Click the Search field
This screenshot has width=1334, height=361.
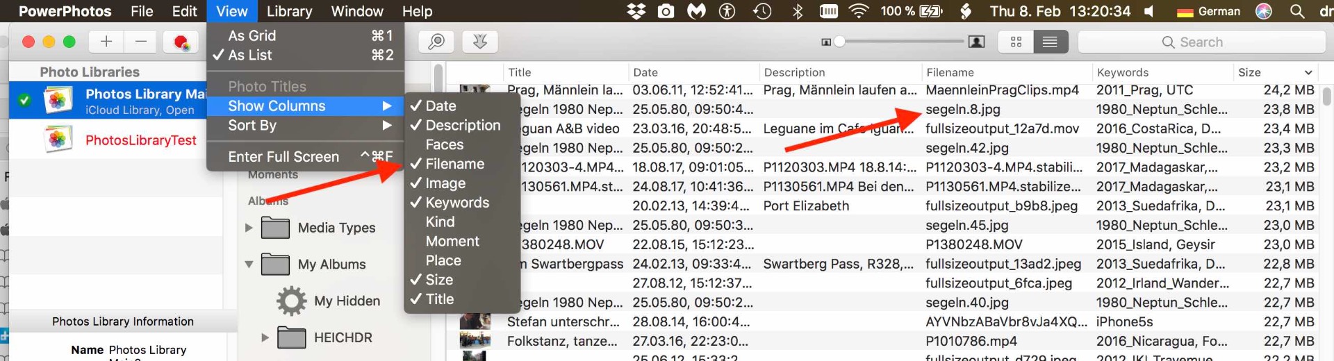pos(1201,42)
